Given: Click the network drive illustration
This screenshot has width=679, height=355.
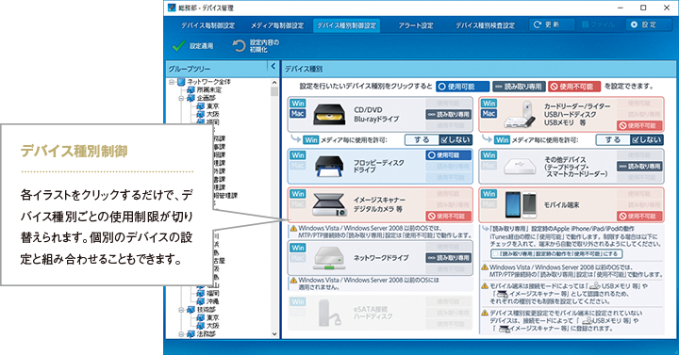Looking at the screenshot, I should pyautogui.click(x=329, y=258).
